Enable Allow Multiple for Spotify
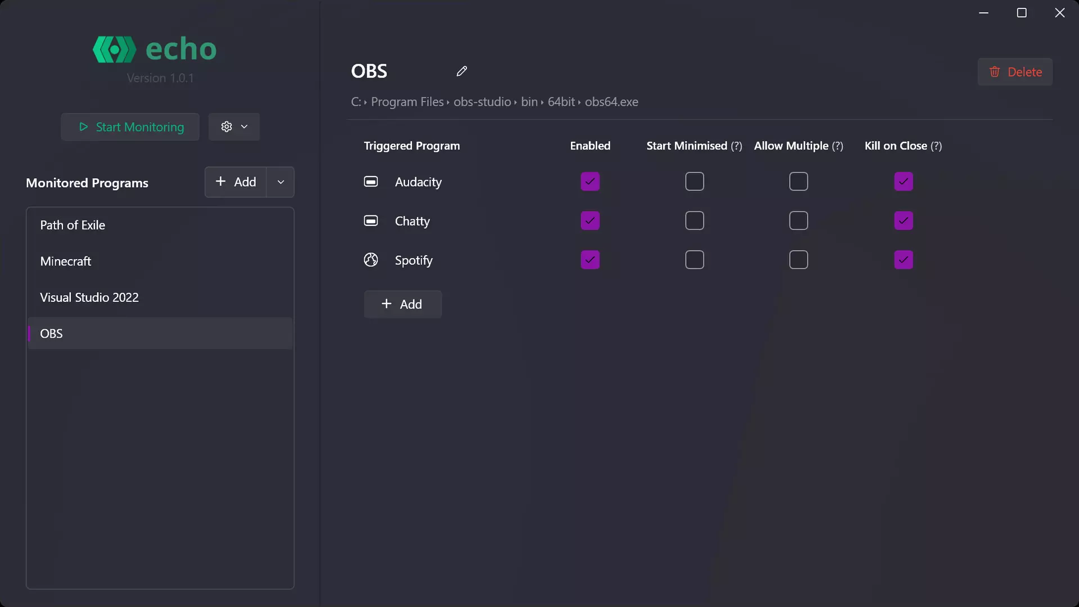Screen dimensions: 1079x607 click(x=799, y=260)
